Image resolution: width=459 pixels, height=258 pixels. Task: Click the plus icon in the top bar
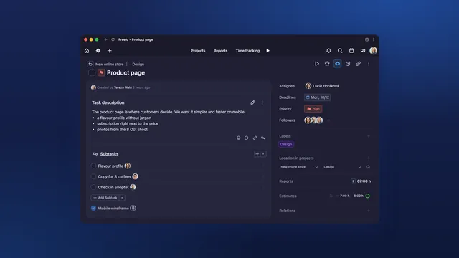point(110,51)
